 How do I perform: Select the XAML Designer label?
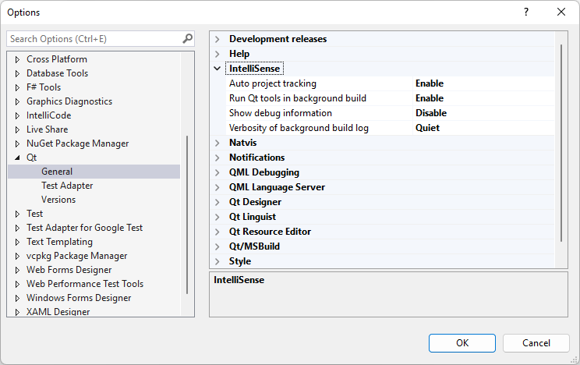58,312
